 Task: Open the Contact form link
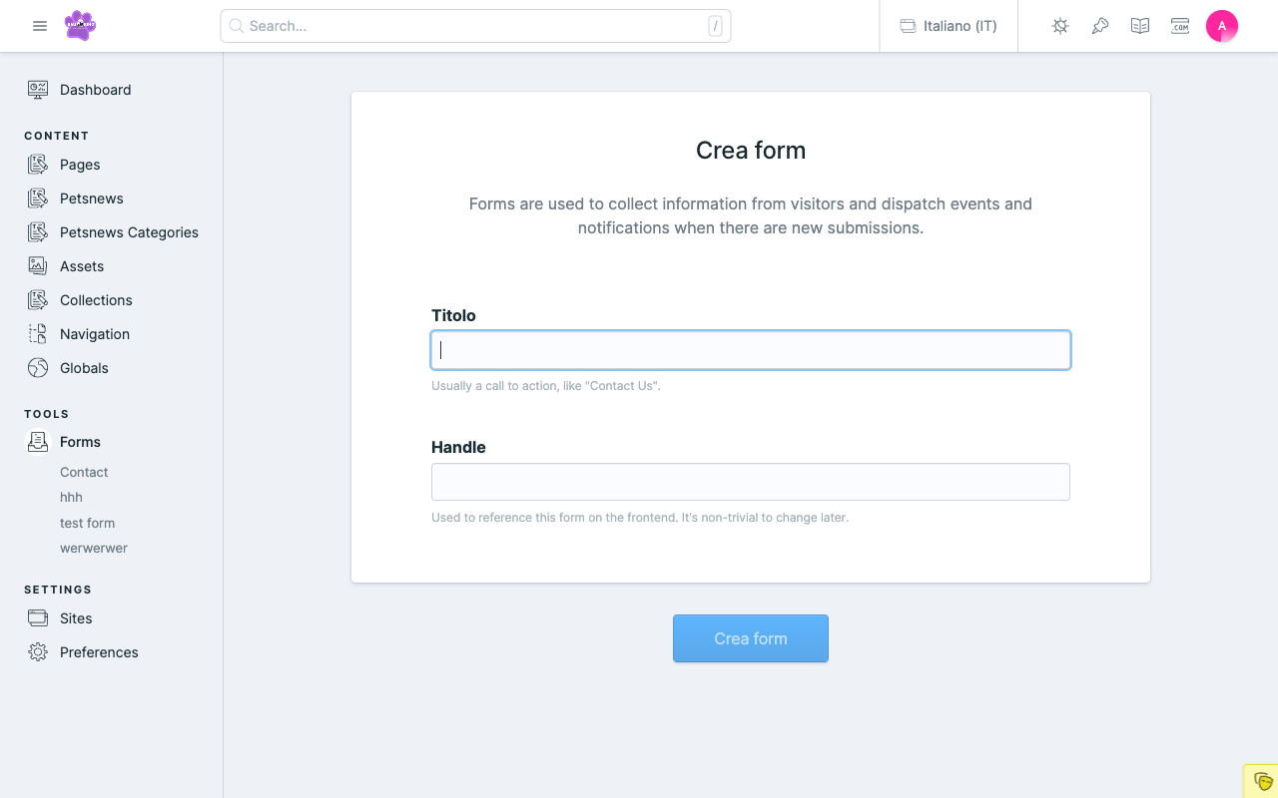click(x=84, y=472)
